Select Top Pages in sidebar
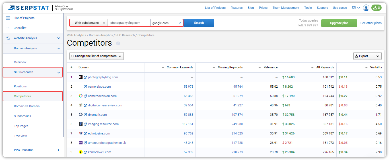Image resolution: width=389 pixels, height=160 pixels. 21,126
